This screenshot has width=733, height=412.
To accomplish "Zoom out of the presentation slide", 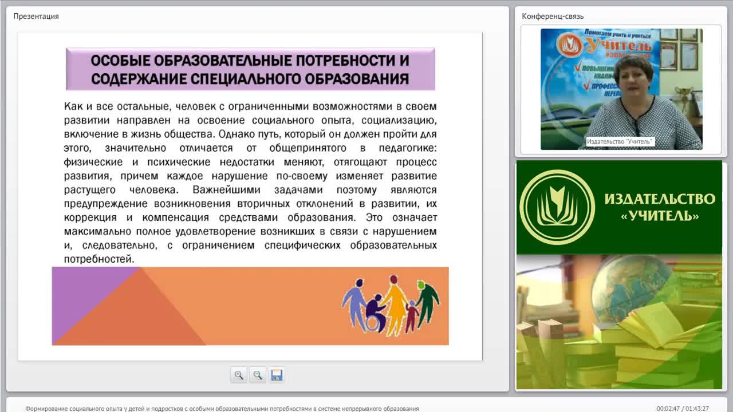I will [x=258, y=375].
